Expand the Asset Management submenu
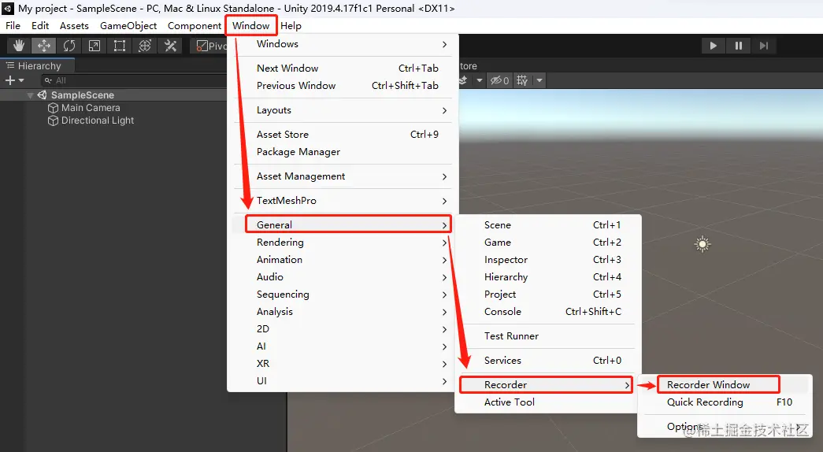Image resolution: width=823 pixels, height=452 pixels. [343, 176]
